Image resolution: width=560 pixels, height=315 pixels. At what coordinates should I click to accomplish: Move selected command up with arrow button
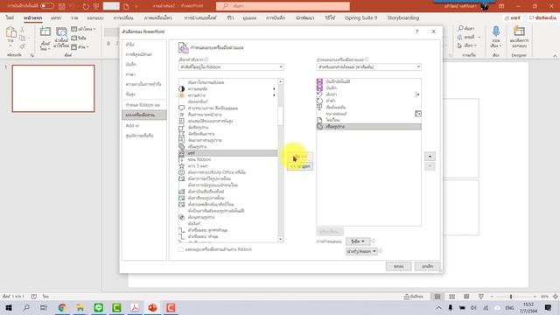(x=430, y=157)
